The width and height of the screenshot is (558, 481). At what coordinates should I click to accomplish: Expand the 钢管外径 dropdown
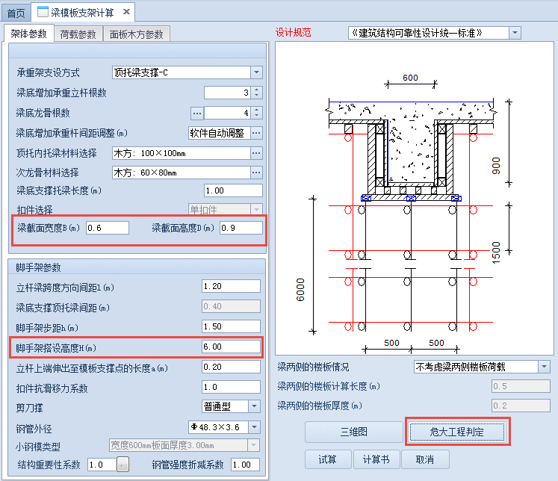pyautogui.click(x=255, y=426)
